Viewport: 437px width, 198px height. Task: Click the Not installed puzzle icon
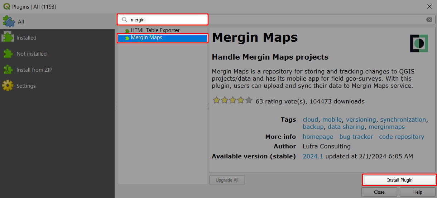(8, 54)
